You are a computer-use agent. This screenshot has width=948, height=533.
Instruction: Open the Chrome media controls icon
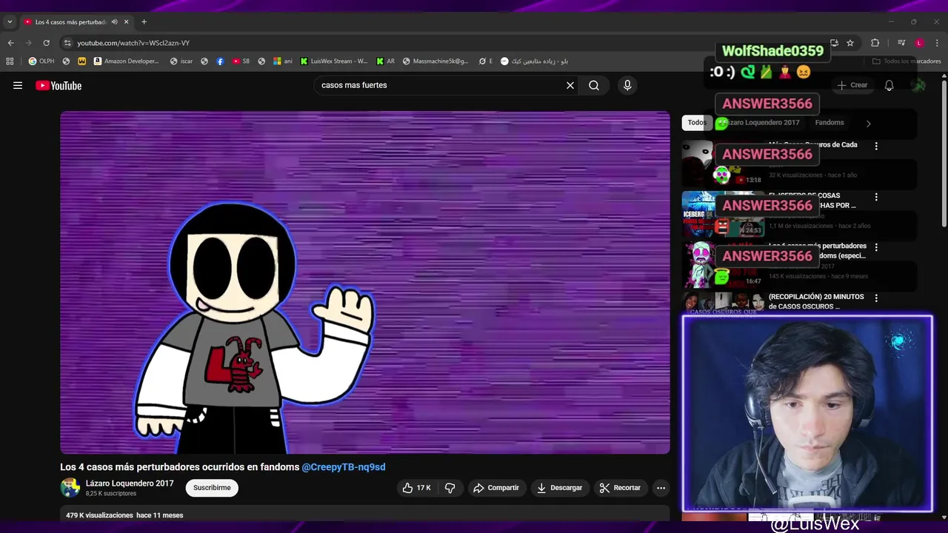pos(901,43)
